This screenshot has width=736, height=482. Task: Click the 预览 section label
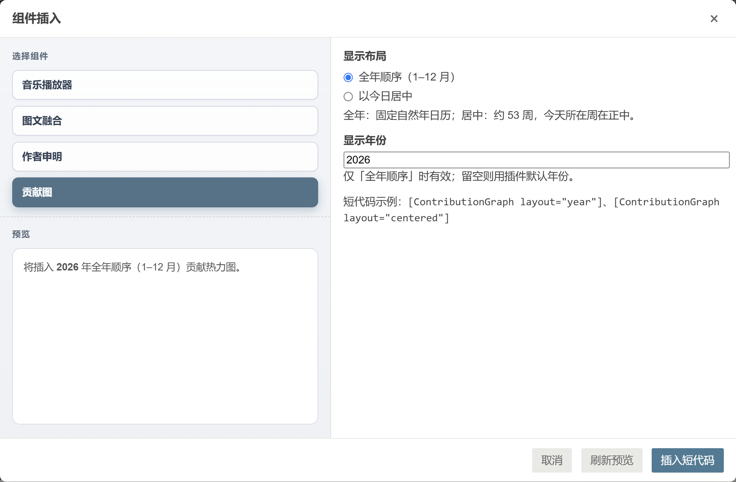click(x=21, y=234)
